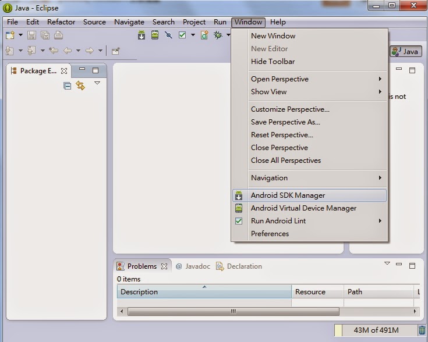This screenshot has height=342, width=428.
Task: Select Android SDK Manager menu entry
Action: pos(310,195)
